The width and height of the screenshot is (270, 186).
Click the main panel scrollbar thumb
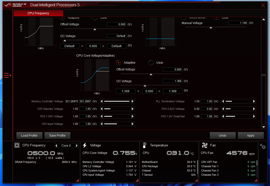263,99
